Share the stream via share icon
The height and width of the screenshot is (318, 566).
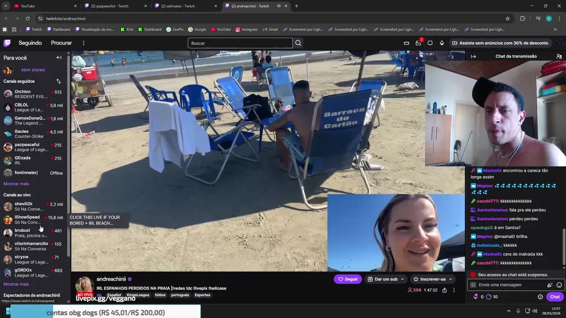(x=444, y=290)
